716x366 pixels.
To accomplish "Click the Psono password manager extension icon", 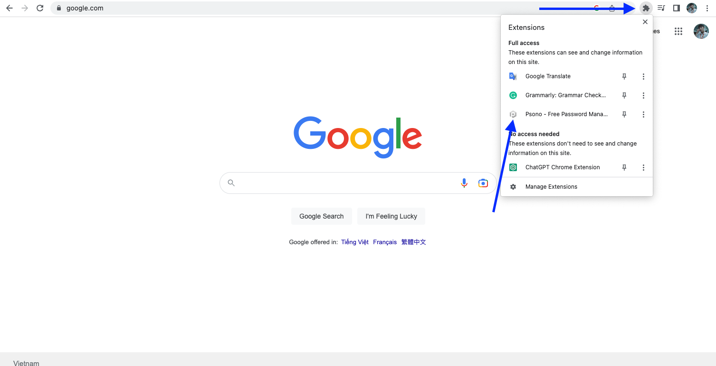I will click(513, 114).
